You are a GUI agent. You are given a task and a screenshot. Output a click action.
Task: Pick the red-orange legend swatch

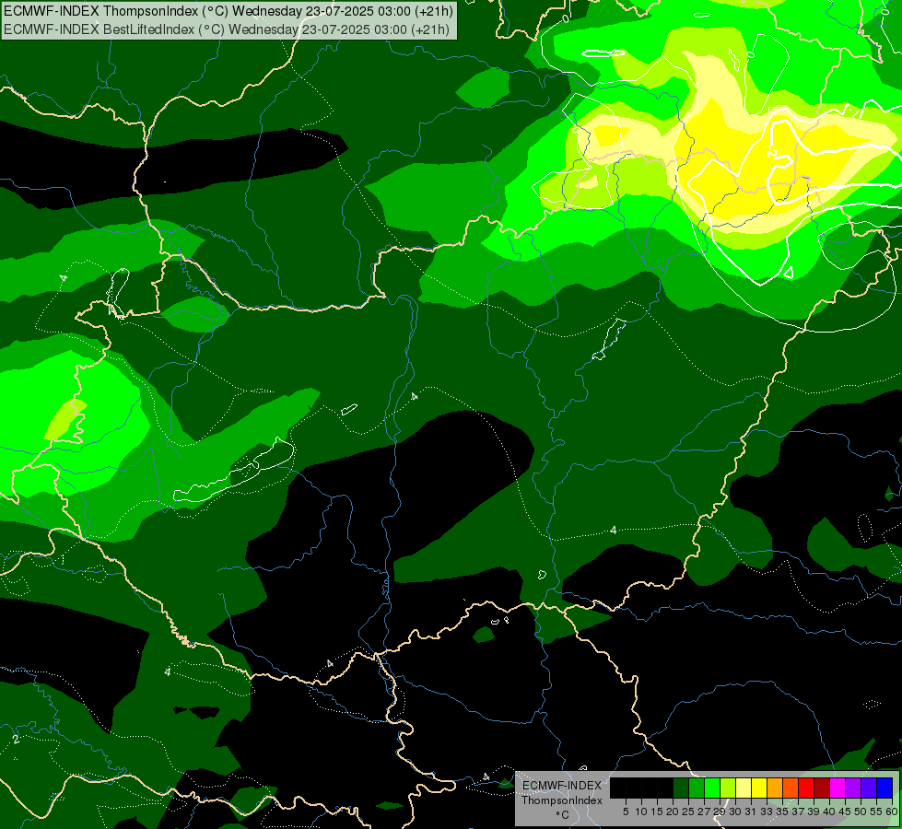coord(791,788)
